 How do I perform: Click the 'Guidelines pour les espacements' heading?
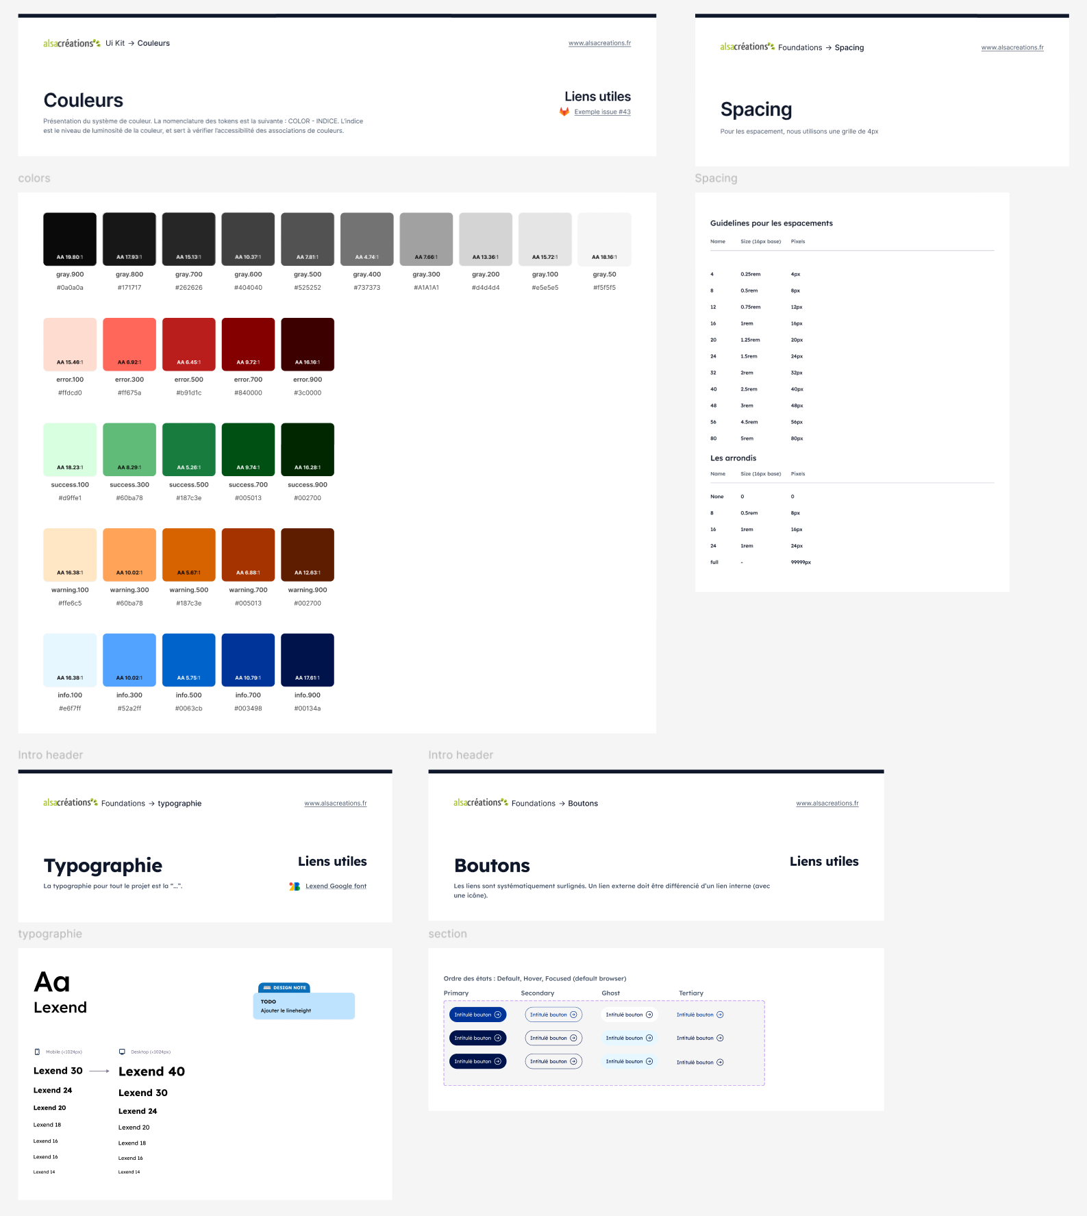[x=771, y=223]
